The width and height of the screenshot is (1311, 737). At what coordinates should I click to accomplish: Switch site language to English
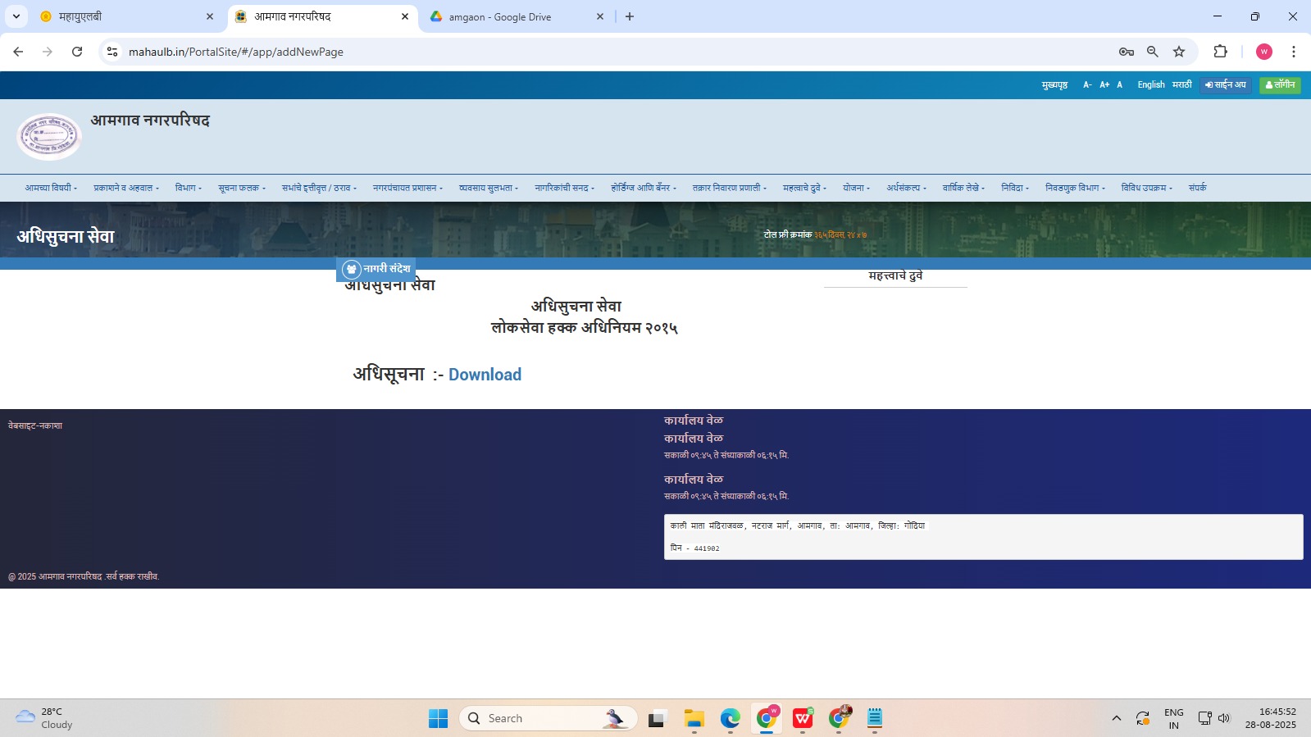pos(1150,85)
